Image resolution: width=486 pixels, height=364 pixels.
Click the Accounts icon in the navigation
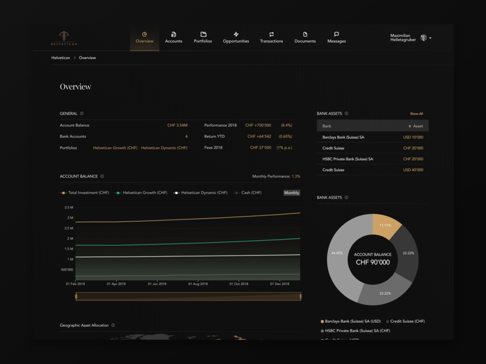(x=174, y=35)
